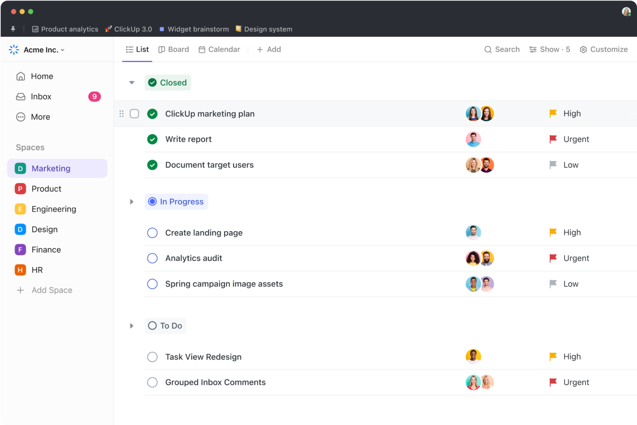Mark Create landing page as complete
Image resolution: width=637 pixels, height=425 pixels.
tap(152, 233)
